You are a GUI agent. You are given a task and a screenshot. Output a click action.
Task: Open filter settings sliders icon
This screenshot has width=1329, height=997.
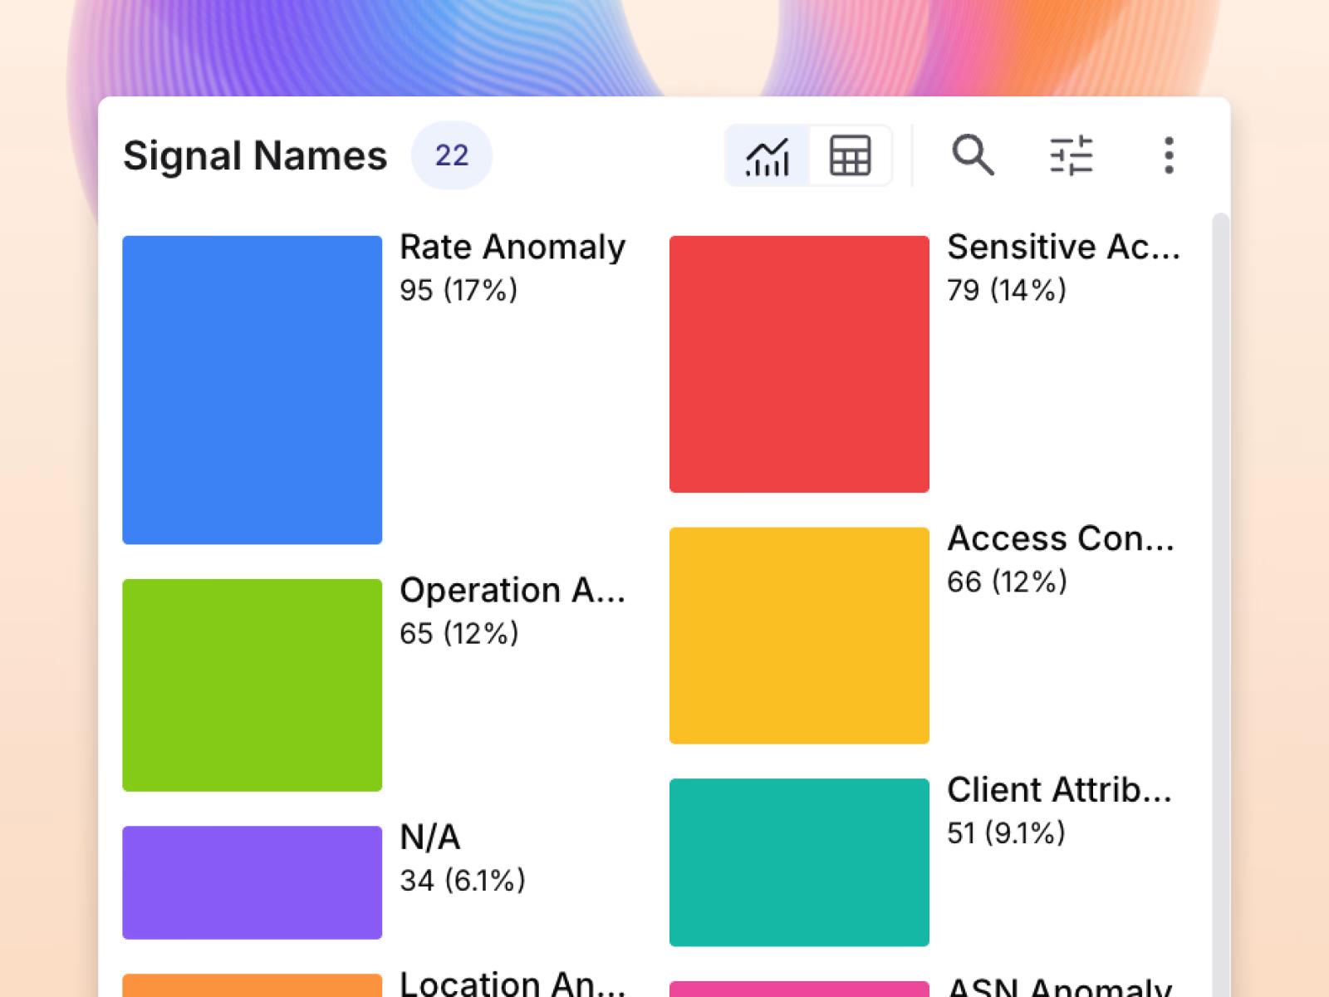(x=1071, y=155)
